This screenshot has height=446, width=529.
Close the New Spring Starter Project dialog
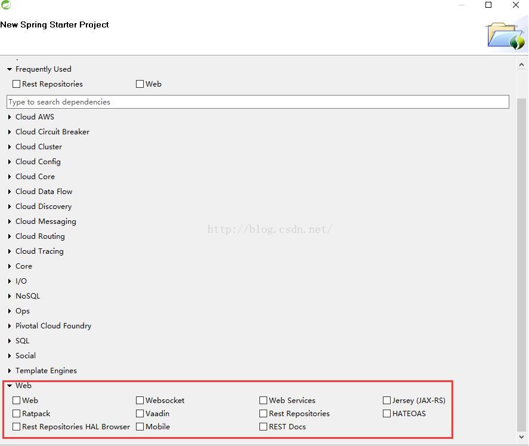point(516,5)
